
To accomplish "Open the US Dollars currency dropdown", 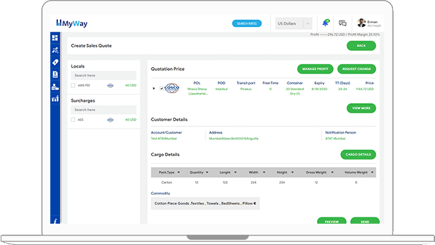I will pyautogui.click(x=293, y=24).
